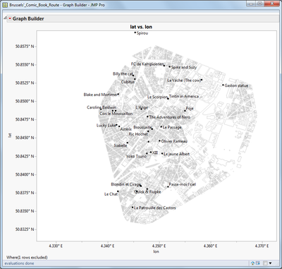This screenshot has width=282, height=269.
Task: Select the 'Astérix' point label
Action: (x=126, y=129)
